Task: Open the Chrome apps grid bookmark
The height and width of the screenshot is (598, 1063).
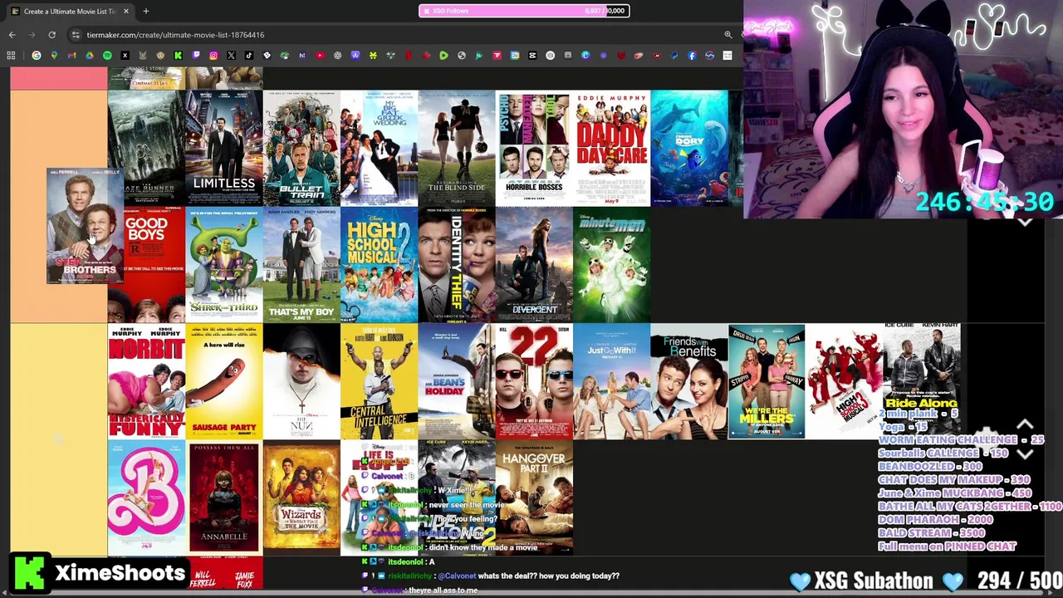Action: pyautogui.click(x=12, y=56)
